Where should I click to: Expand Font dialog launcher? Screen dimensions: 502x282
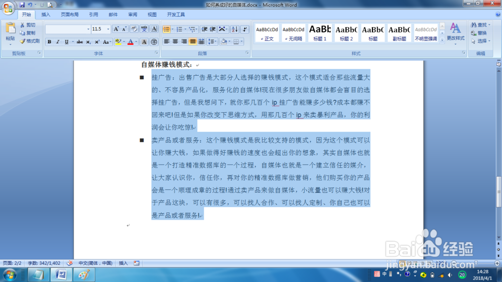(156, 53)
